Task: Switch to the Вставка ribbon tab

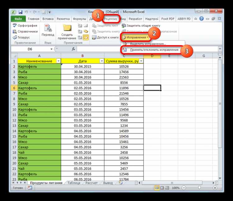Action: click(48, 19)
